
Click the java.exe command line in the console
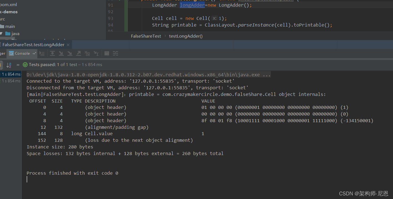click(148, 75)
